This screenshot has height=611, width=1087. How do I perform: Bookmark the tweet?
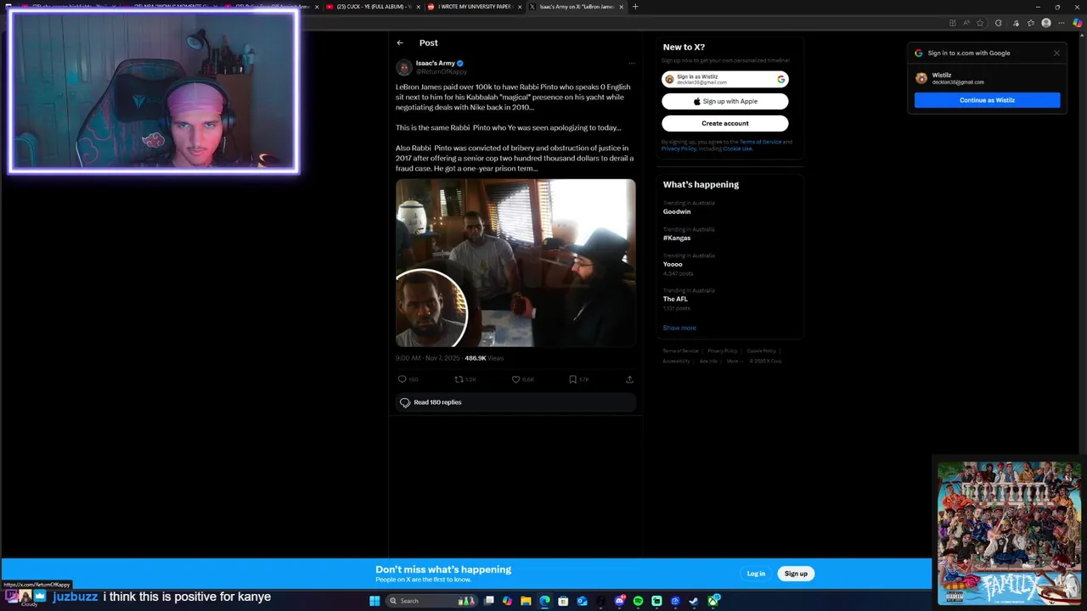[572, 379]
